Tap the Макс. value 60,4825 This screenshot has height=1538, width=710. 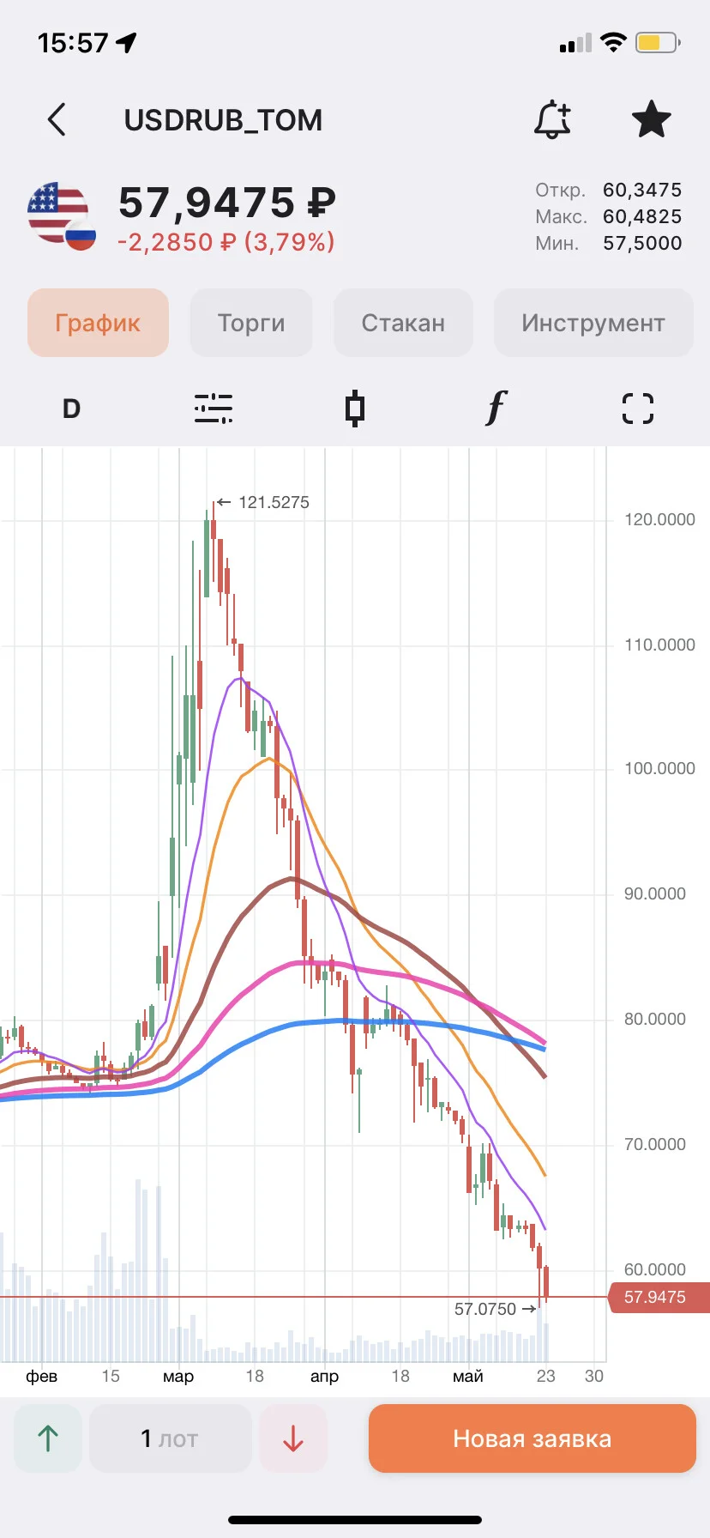642,216
